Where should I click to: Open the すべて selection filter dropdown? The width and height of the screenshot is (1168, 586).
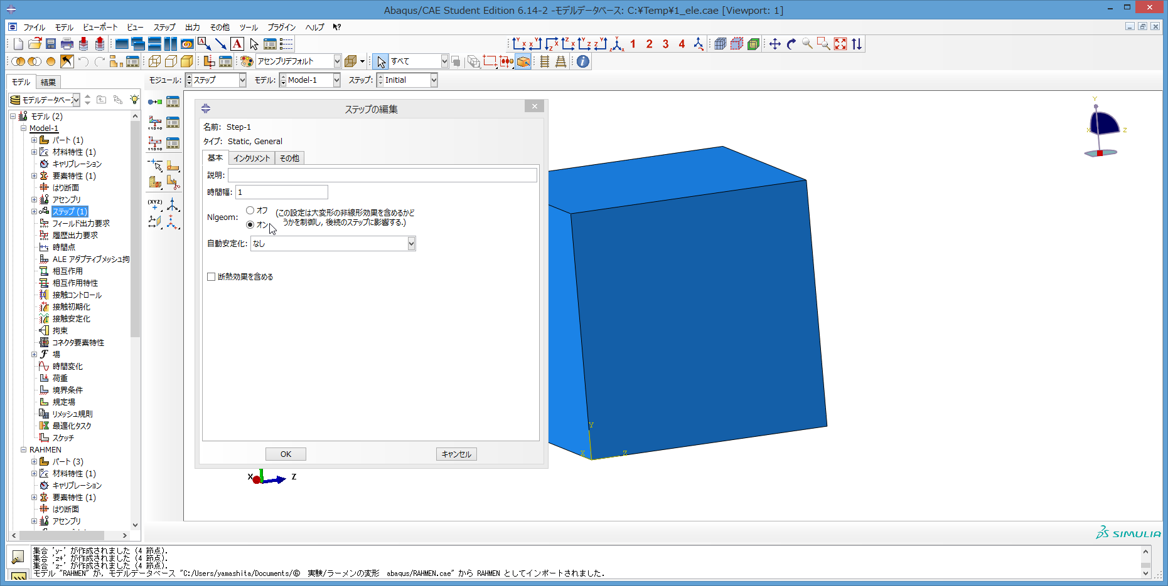(444, 61)
